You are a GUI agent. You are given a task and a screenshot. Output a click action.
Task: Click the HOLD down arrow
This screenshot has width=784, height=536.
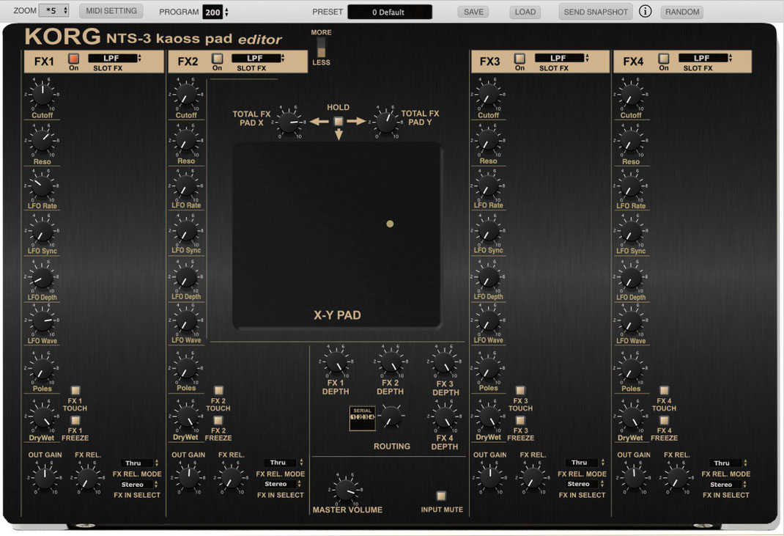pos(339,134)
